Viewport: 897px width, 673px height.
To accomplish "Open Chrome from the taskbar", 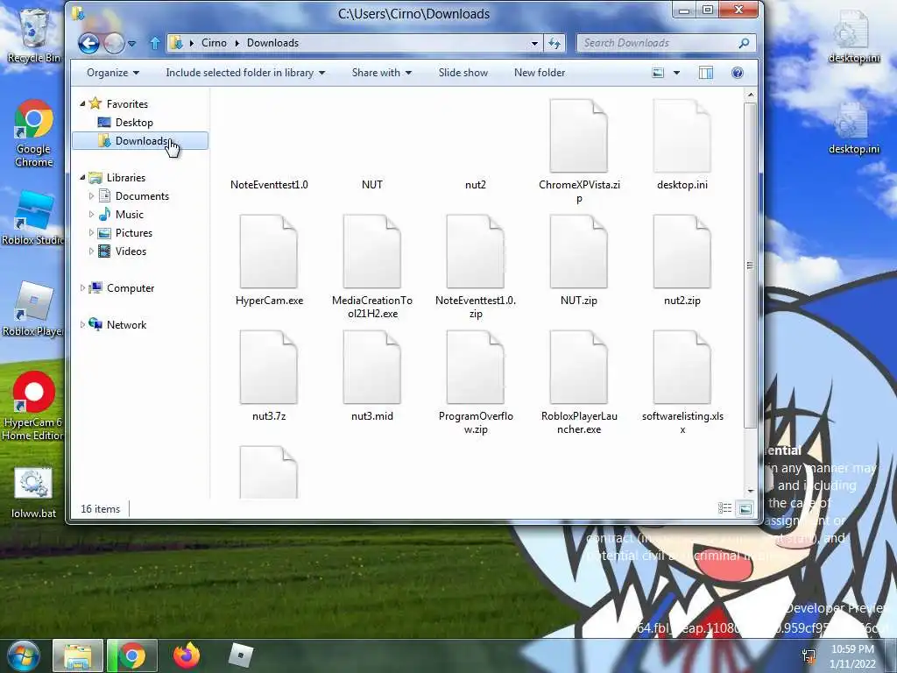I will (x=133, y=655).
